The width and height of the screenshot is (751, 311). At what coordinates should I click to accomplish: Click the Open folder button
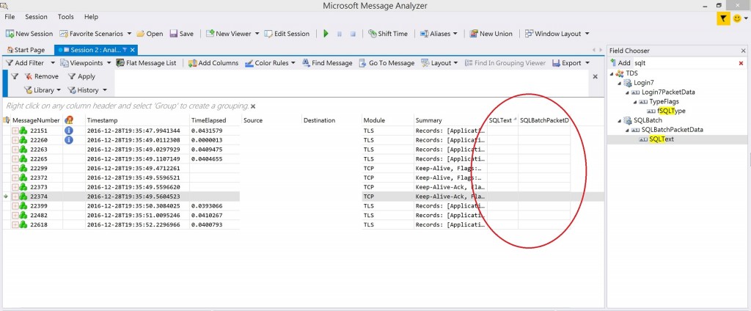pyautogui.click(x=150, y=34)
